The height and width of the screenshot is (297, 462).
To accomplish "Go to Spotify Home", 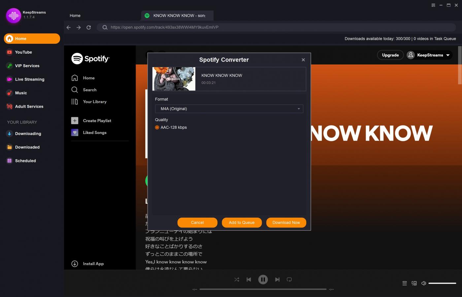I will 83,78.
